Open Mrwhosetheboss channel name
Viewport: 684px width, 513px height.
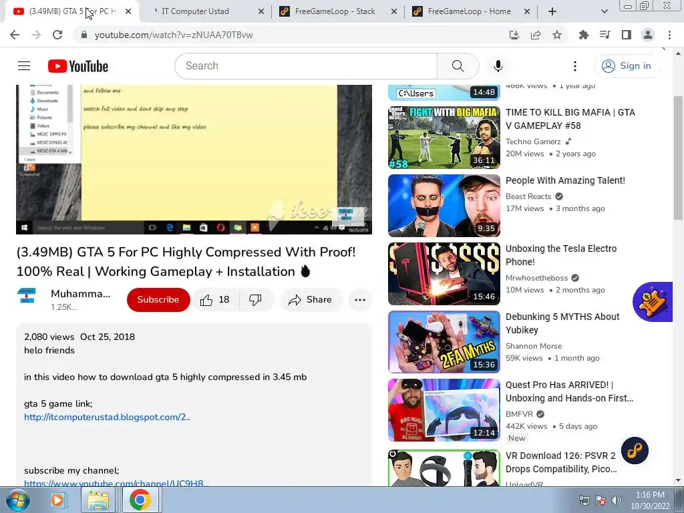(536, 278)
